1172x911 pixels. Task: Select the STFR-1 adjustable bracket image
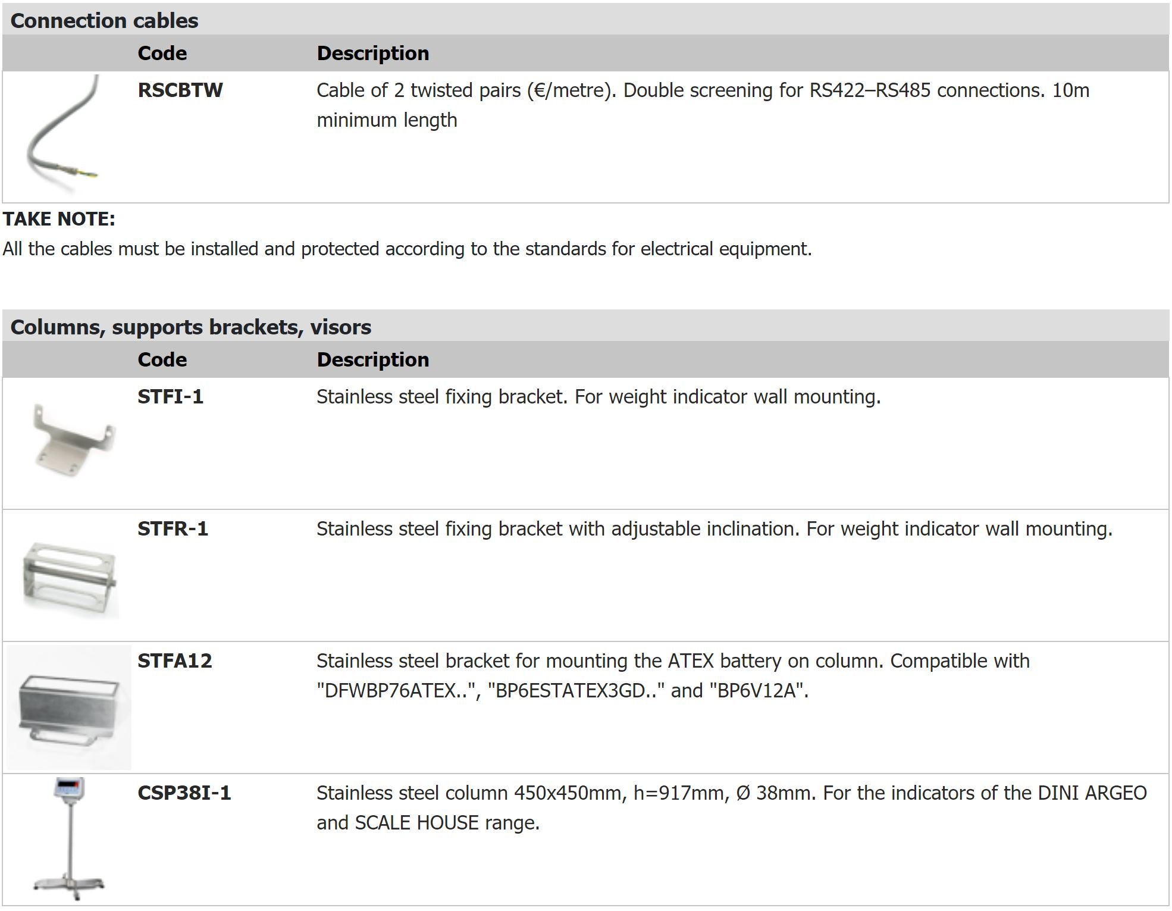[71, 579]
